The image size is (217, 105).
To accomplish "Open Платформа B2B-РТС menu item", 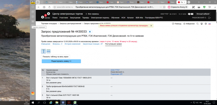I will point(154,18).
